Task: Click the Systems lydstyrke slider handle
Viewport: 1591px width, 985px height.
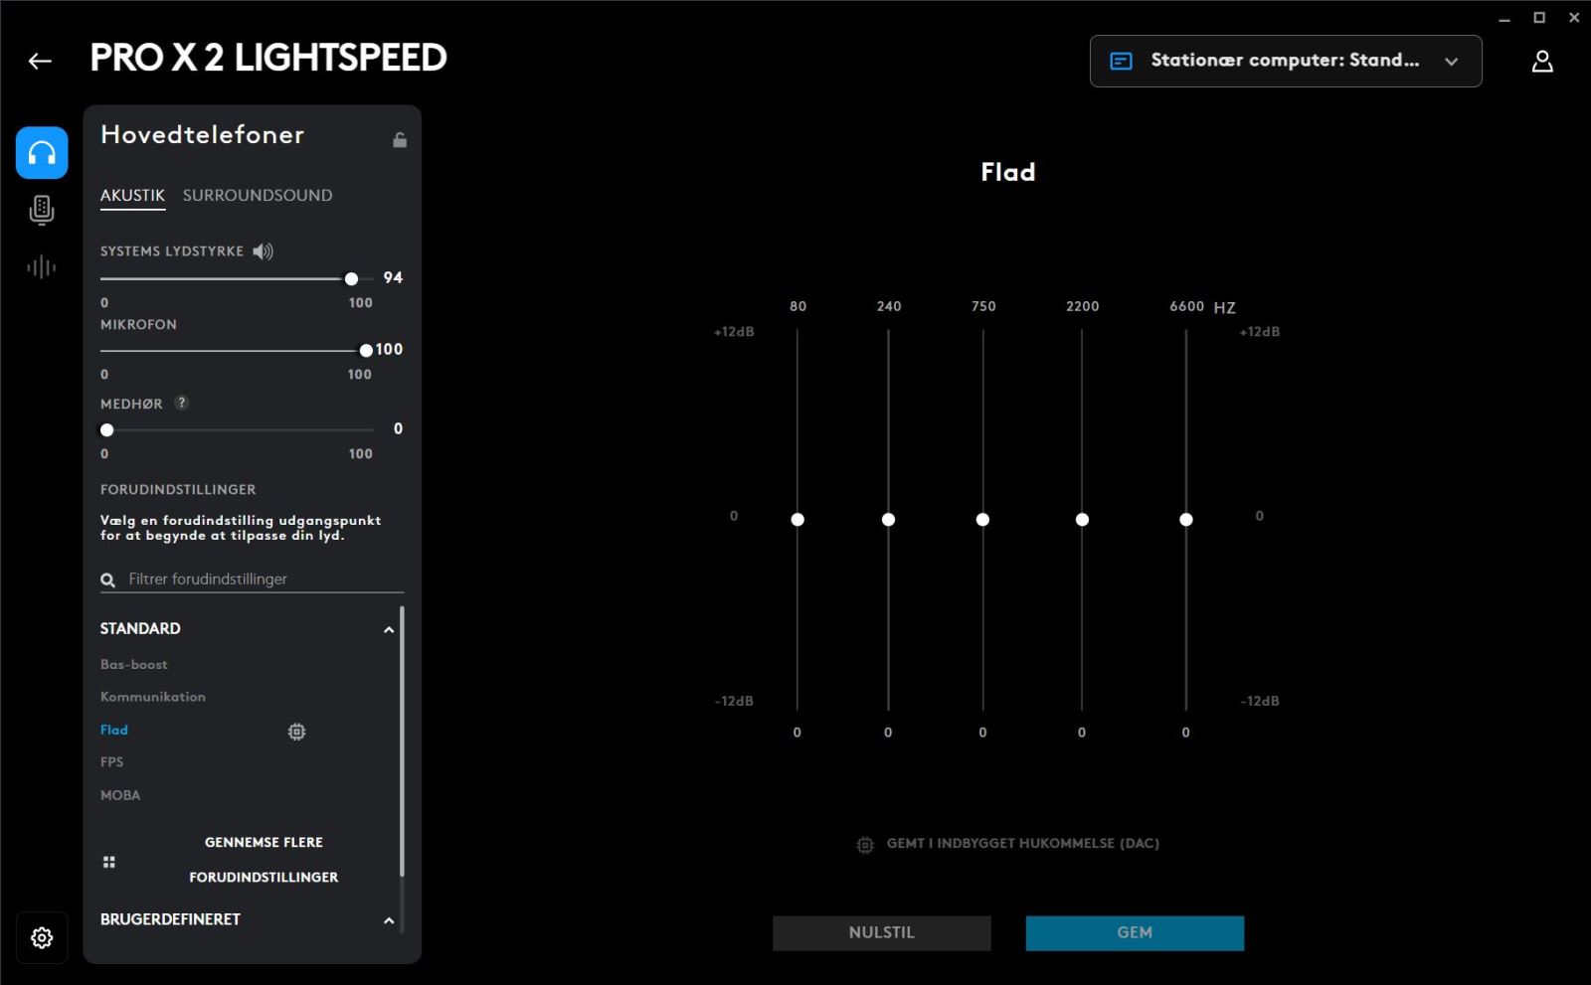Action: pos(351,278)
